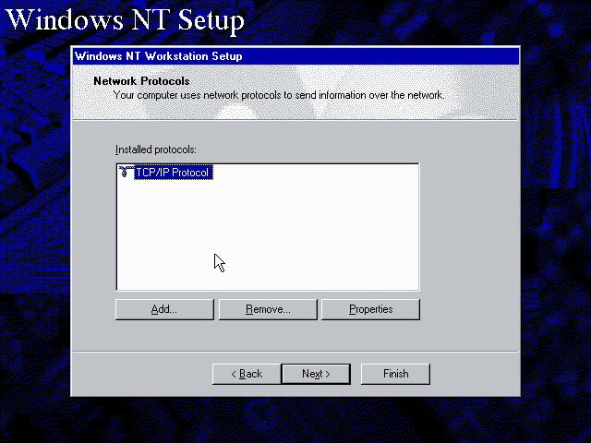Image resolution: width=591 pixels, height=443 pixels.
Task: Click the Network Protocols heading
Action: point(141,81)
